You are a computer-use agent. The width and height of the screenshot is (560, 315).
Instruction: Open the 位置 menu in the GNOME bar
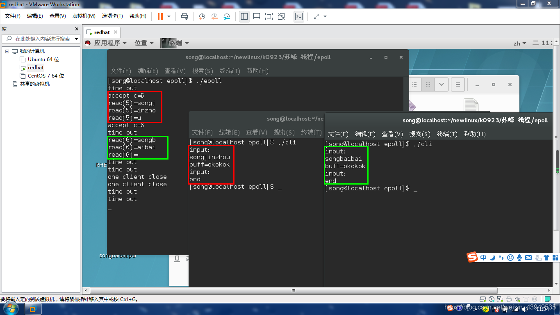tap(144, 43)
